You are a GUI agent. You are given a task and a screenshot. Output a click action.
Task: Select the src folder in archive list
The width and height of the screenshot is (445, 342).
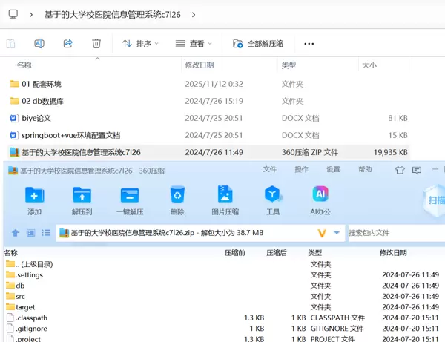[21, 296]
